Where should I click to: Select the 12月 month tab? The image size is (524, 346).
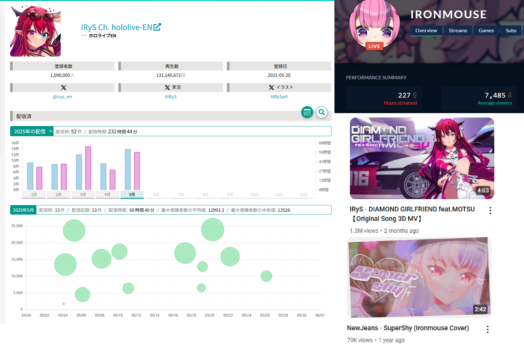click(303, 195)
